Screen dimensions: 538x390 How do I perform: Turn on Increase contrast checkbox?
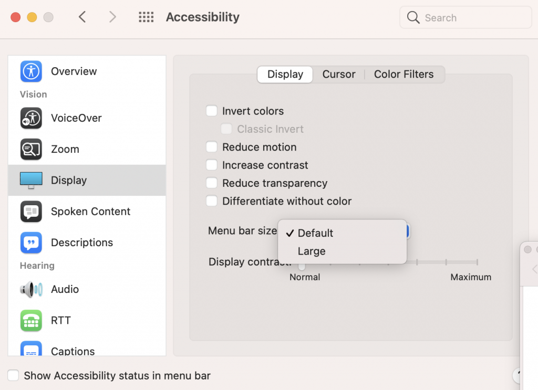tap(212, 165)
